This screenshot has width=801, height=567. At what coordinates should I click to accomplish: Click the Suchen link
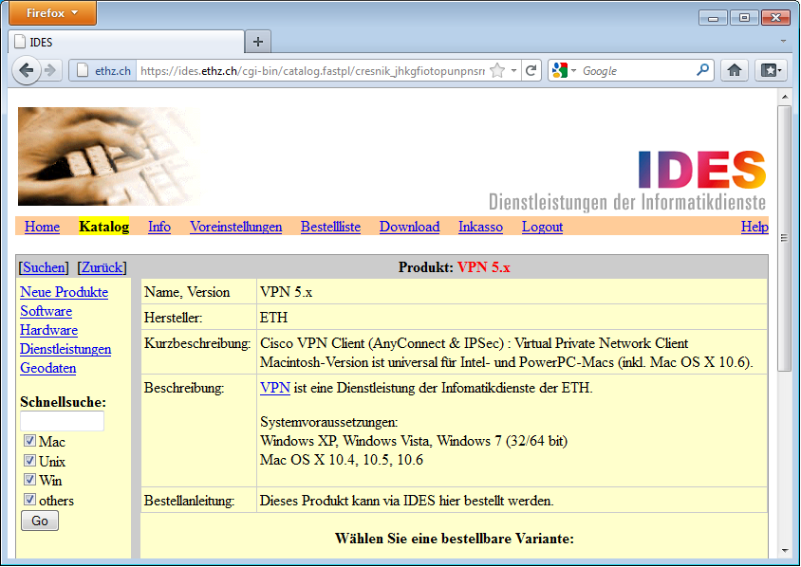(44, 267)
